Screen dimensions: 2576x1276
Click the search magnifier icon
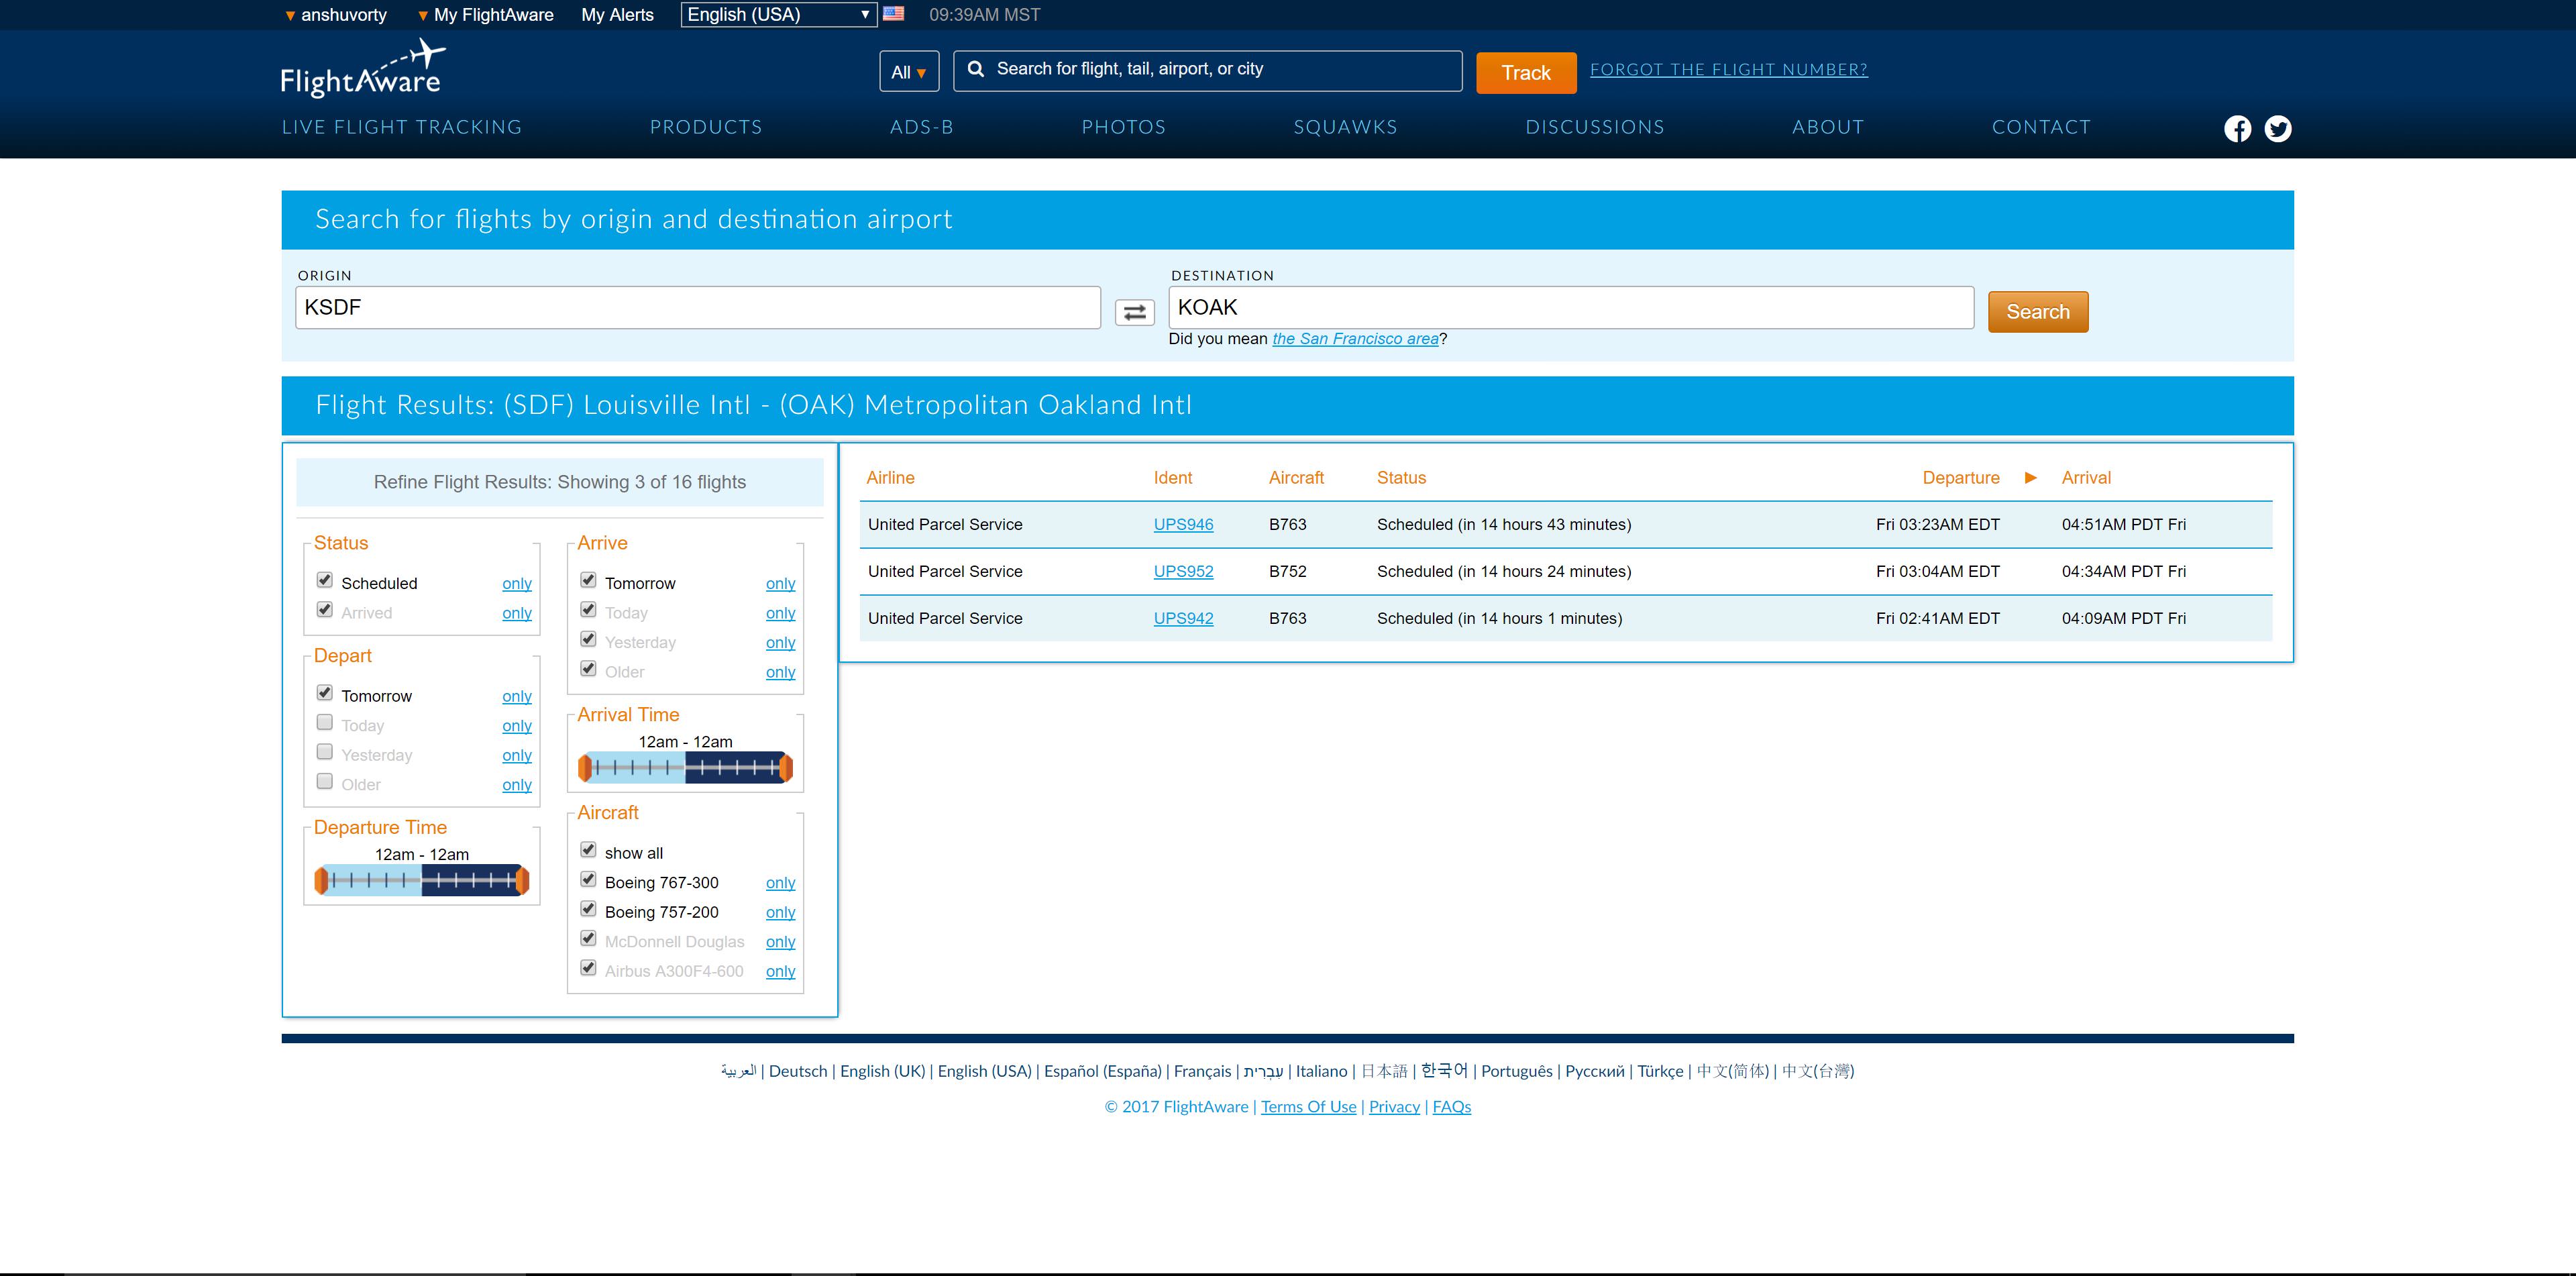pos(976,69)
